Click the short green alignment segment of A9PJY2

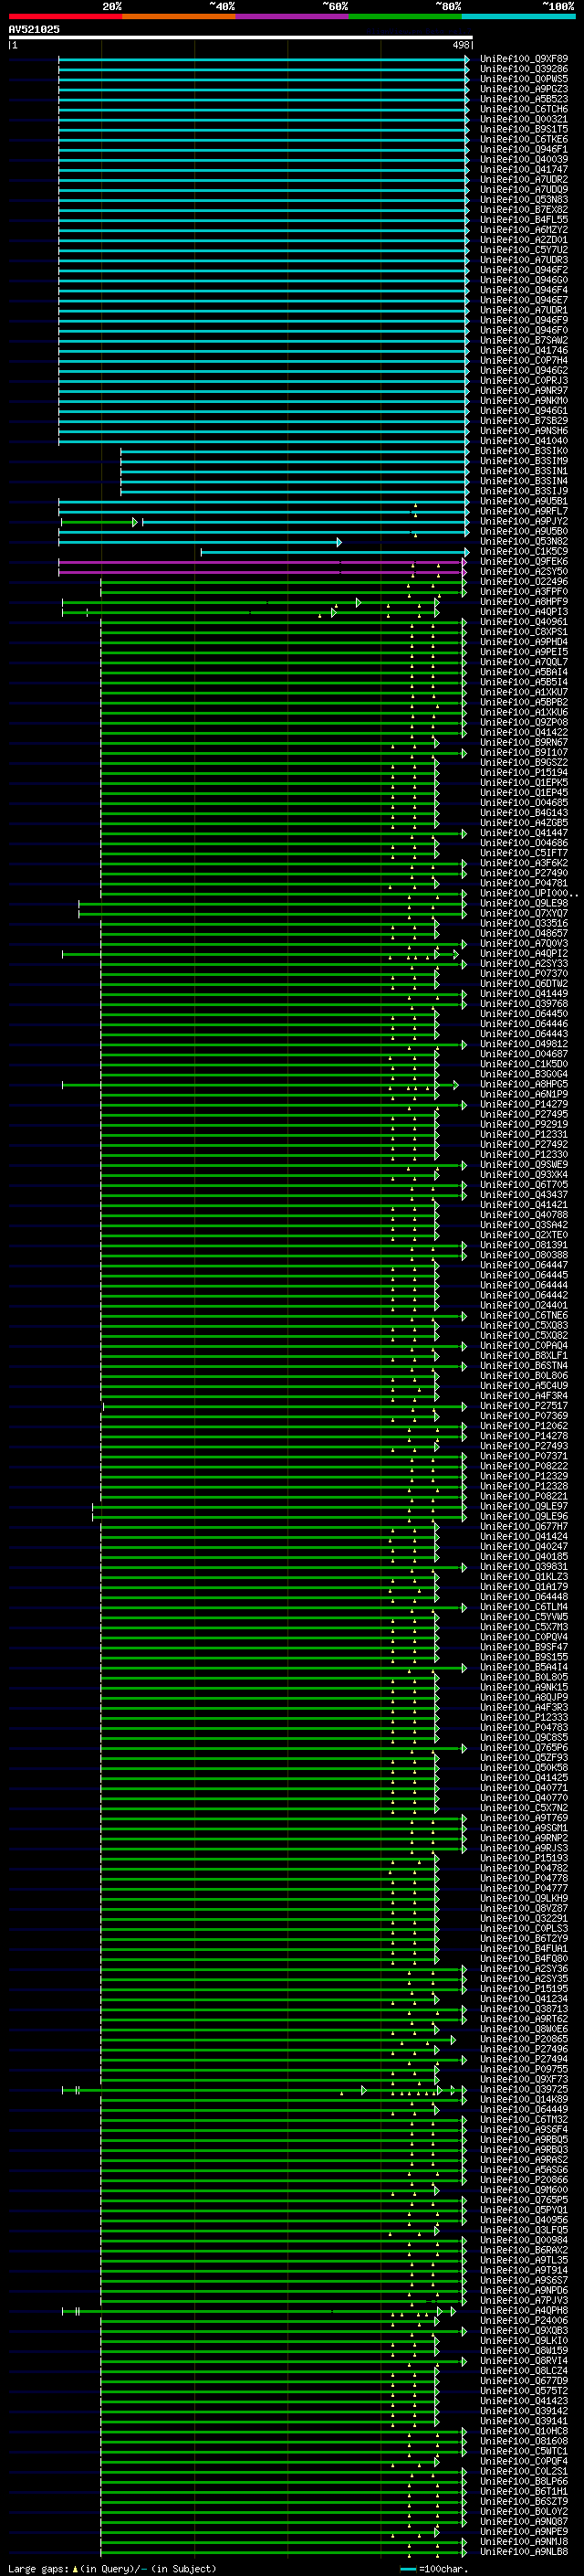[99, 522]
